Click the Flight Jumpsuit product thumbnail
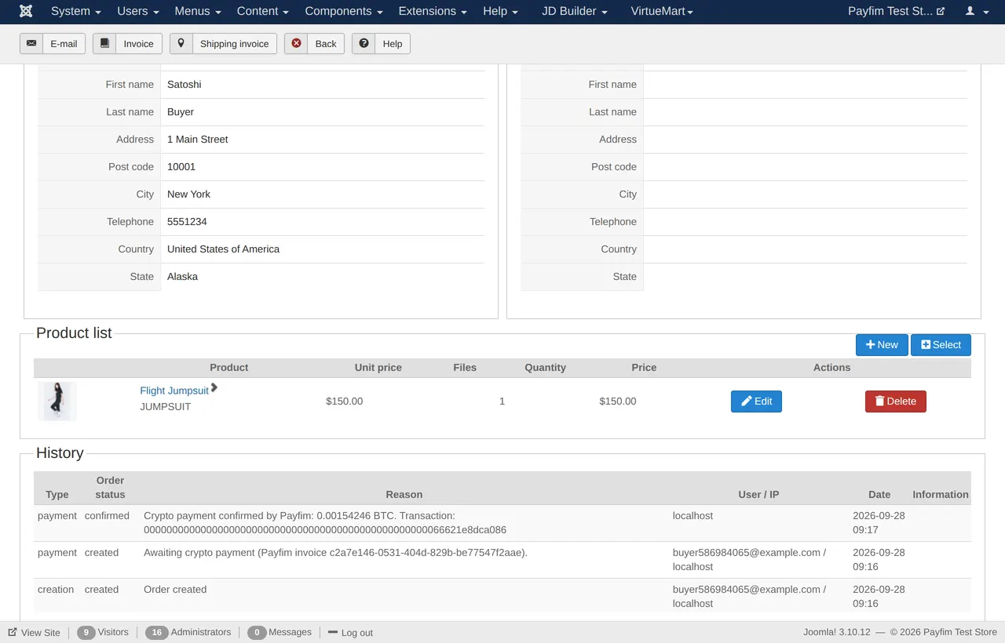Image resolution: width=1005 pixels, height=643 pixels. coord(57,401)
